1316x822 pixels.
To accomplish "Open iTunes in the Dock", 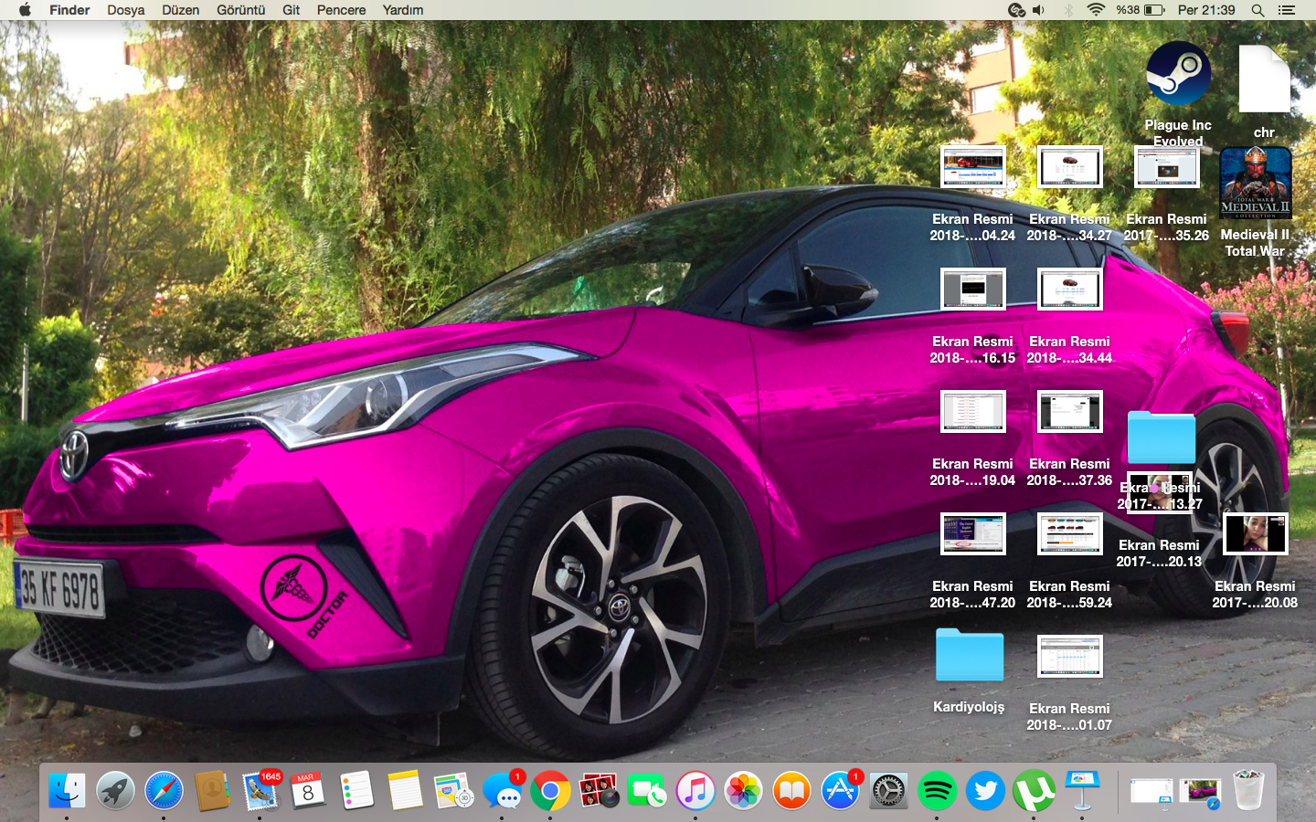I will tap(695, 790).
